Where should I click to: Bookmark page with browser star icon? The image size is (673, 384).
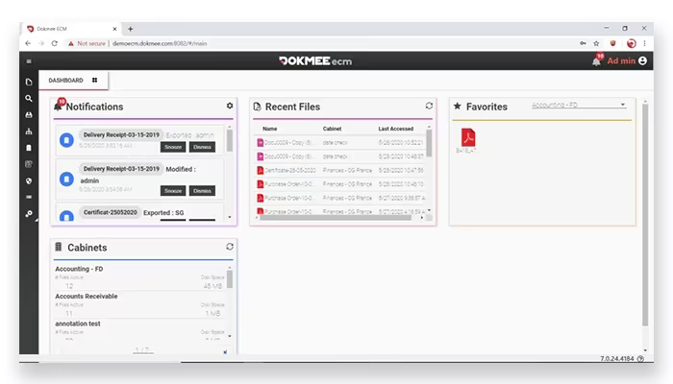596,43
